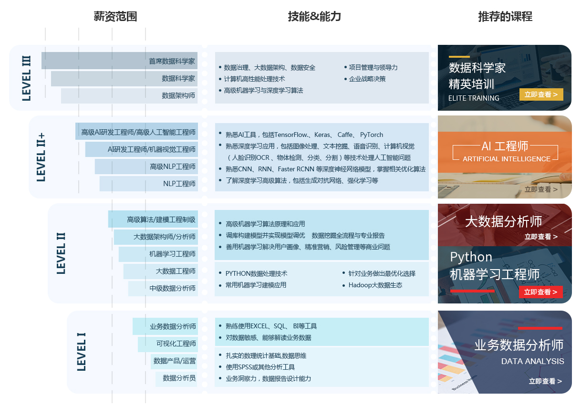The width and height of the screenshot is (581, 407).
Task: Click the line mentioning TensorFlow, Keras, Caffe, PyTorch
Action: pyautogui.click(x=304, y=135)
